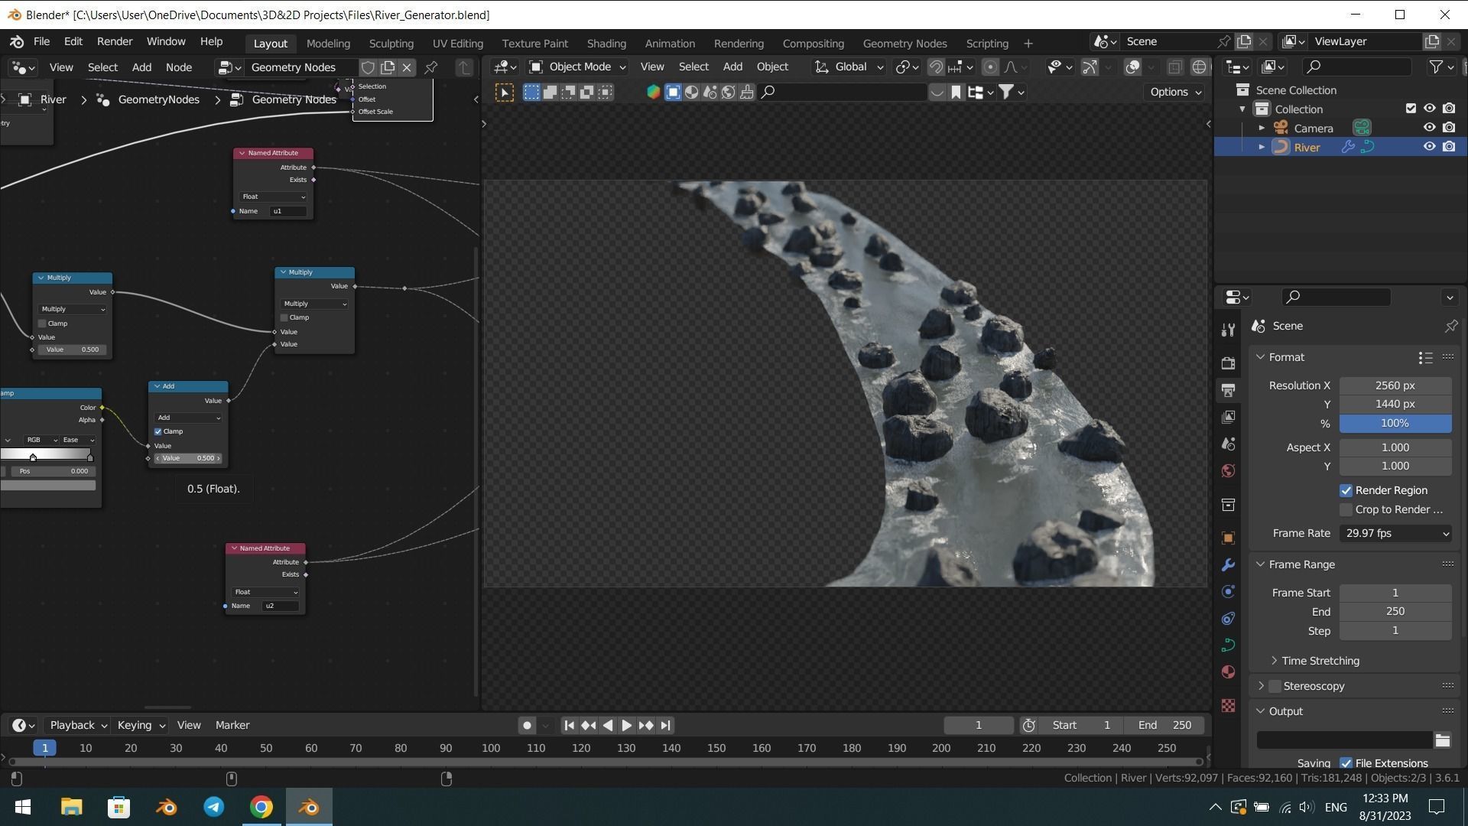
Task: Expand the Time Stretching subpanel
Action: click(1320, 661)
